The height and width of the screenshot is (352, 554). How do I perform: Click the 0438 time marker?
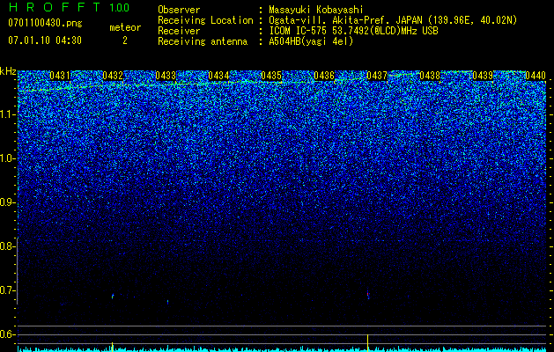tap(430, 76)
